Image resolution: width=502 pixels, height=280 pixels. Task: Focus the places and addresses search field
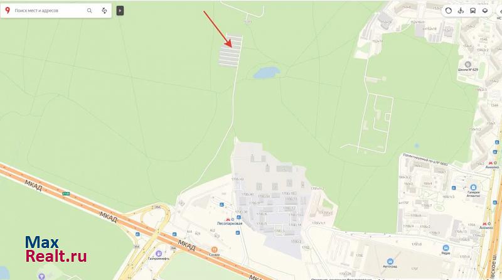tap(50, 11)
